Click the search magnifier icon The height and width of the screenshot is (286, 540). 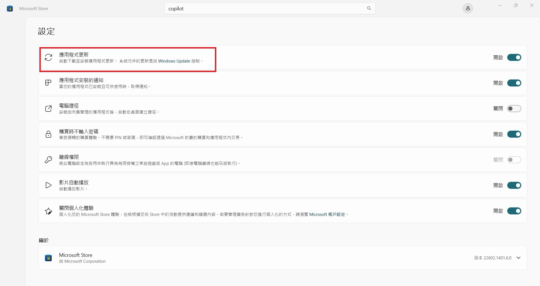pos(369,8)
